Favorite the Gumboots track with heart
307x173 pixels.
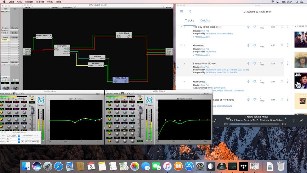[282, 81]
